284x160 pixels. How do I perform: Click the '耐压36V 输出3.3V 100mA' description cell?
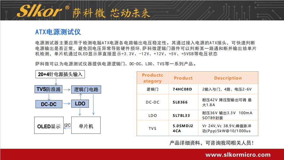228,115
